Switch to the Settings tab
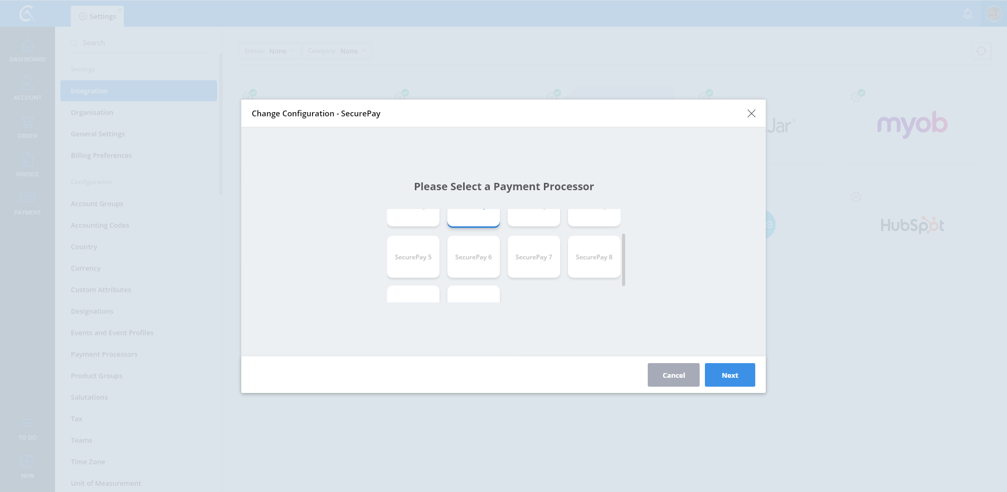Viewport: 1007px width, 492px height. [x=98, y=16]
